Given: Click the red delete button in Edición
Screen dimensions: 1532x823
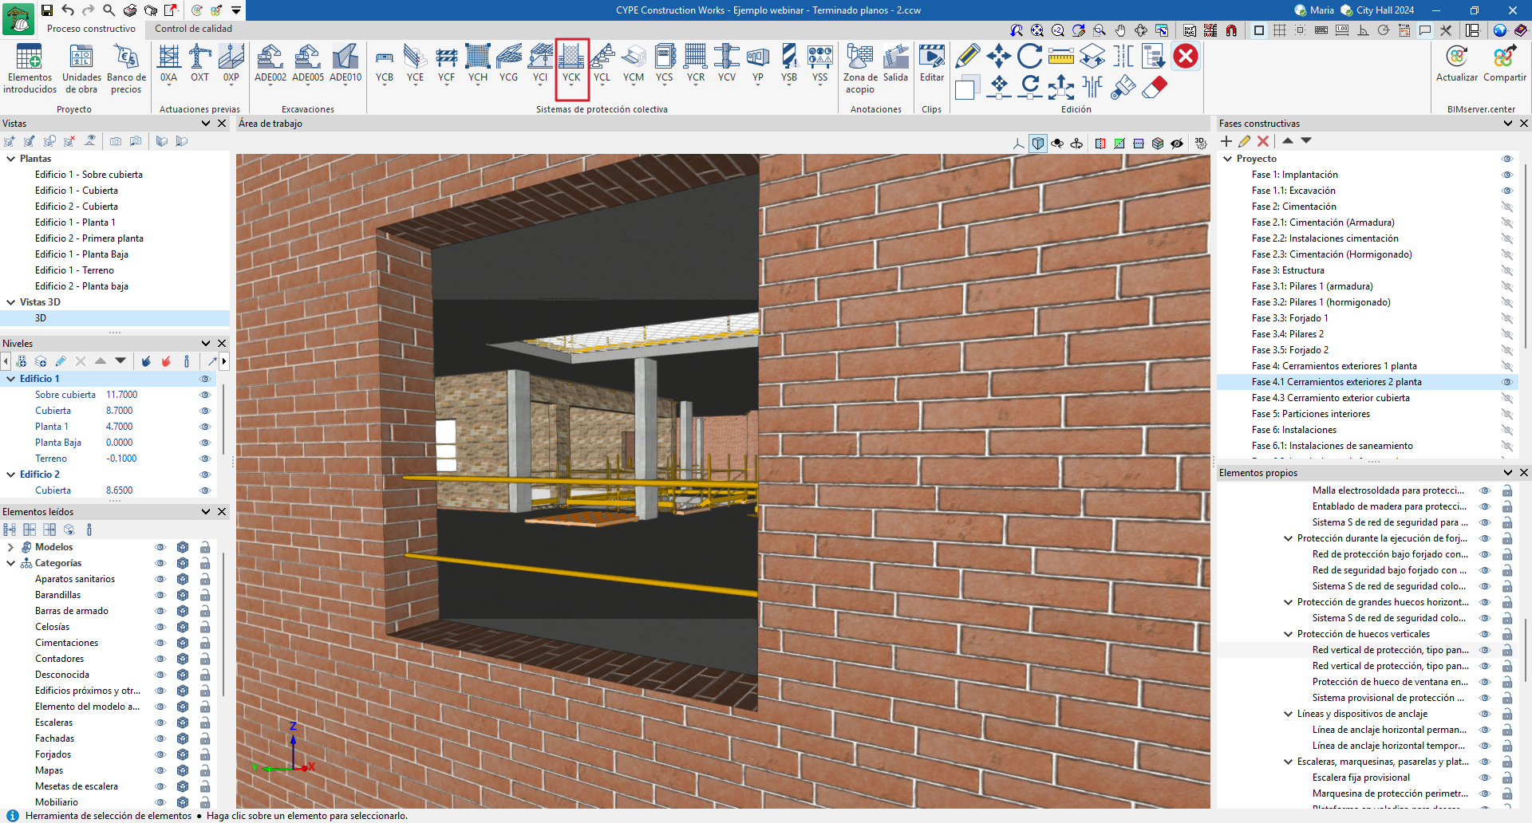Looking at the screenshot, I should pos(1186,57).
